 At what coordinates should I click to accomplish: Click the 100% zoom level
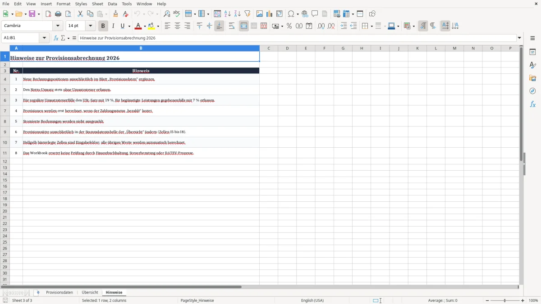pyautogui.click(x=533, y=300)
